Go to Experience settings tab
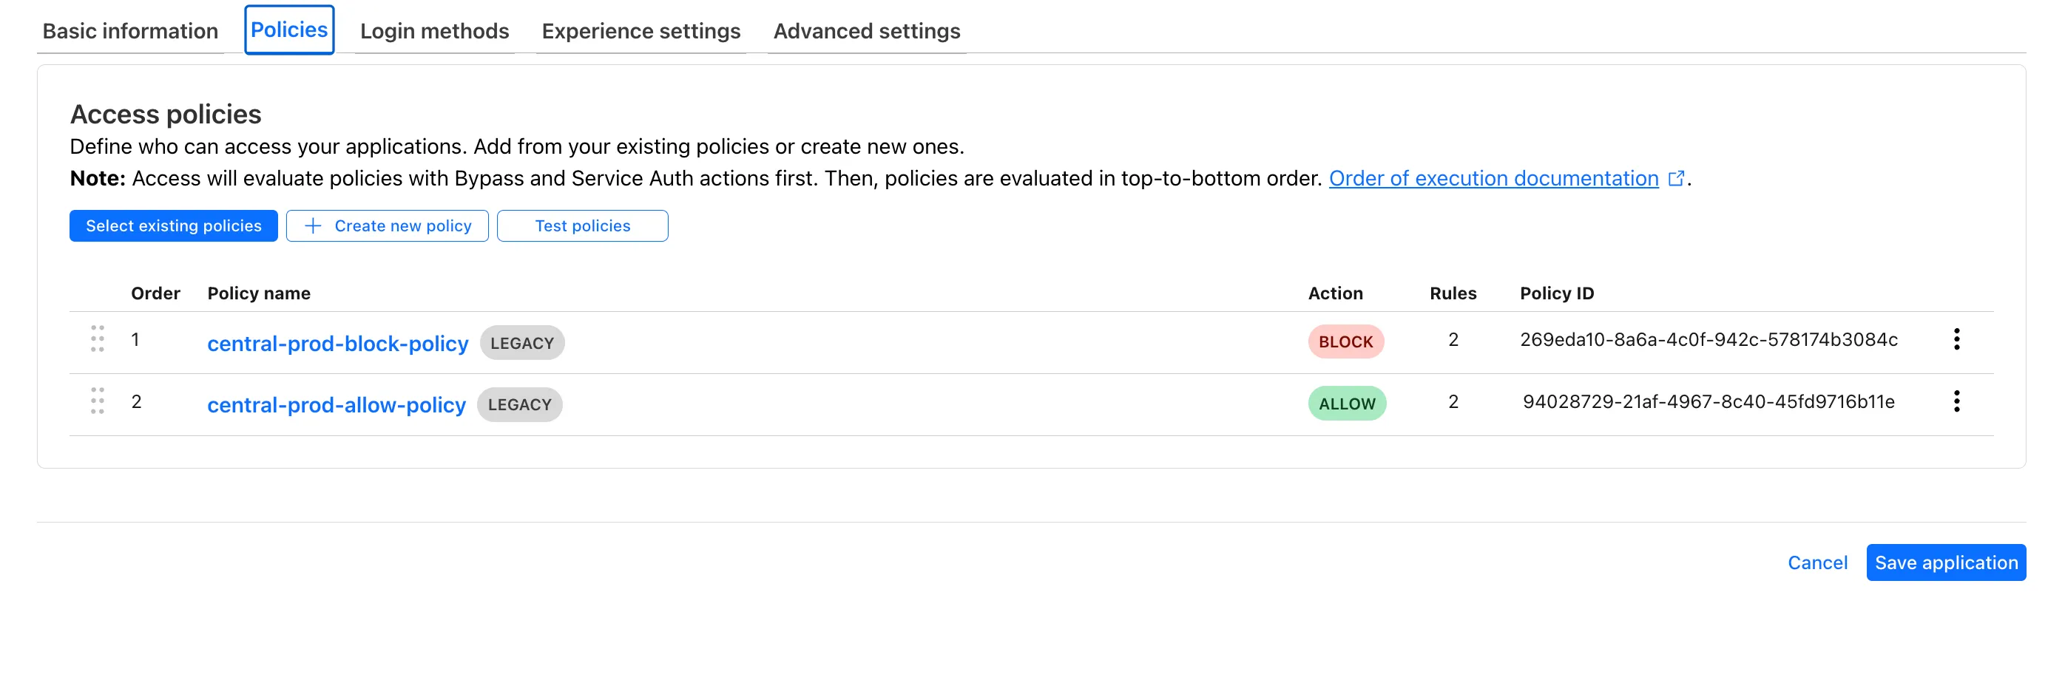The height and width of the screenshot is (680, 2065). tap(641, 30)
